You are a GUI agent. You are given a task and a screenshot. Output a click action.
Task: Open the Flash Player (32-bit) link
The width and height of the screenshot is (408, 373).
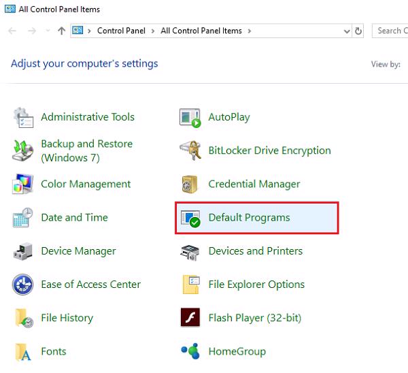point(255,318)
